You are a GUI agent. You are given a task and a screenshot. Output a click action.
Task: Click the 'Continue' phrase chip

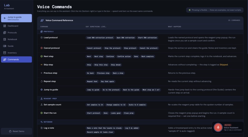coord(110,56)
